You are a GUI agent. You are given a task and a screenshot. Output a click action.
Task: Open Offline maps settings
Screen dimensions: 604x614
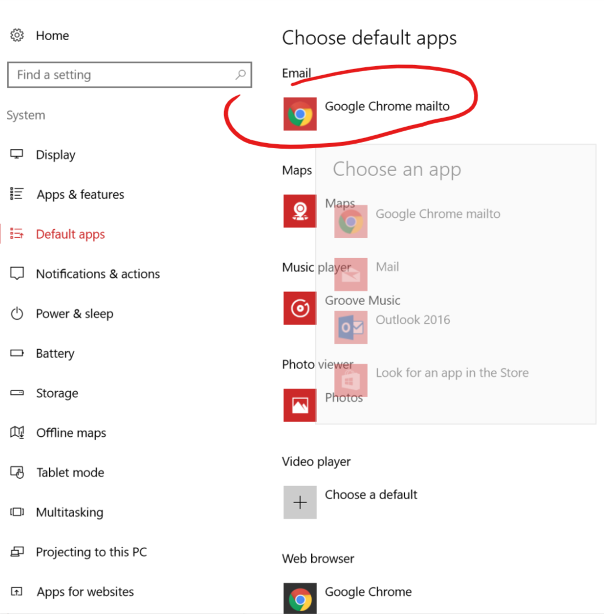pyautogui.click(x=71, y=433)
